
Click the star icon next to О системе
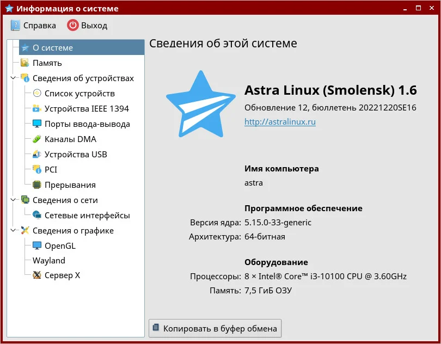[x=25, y=47]
